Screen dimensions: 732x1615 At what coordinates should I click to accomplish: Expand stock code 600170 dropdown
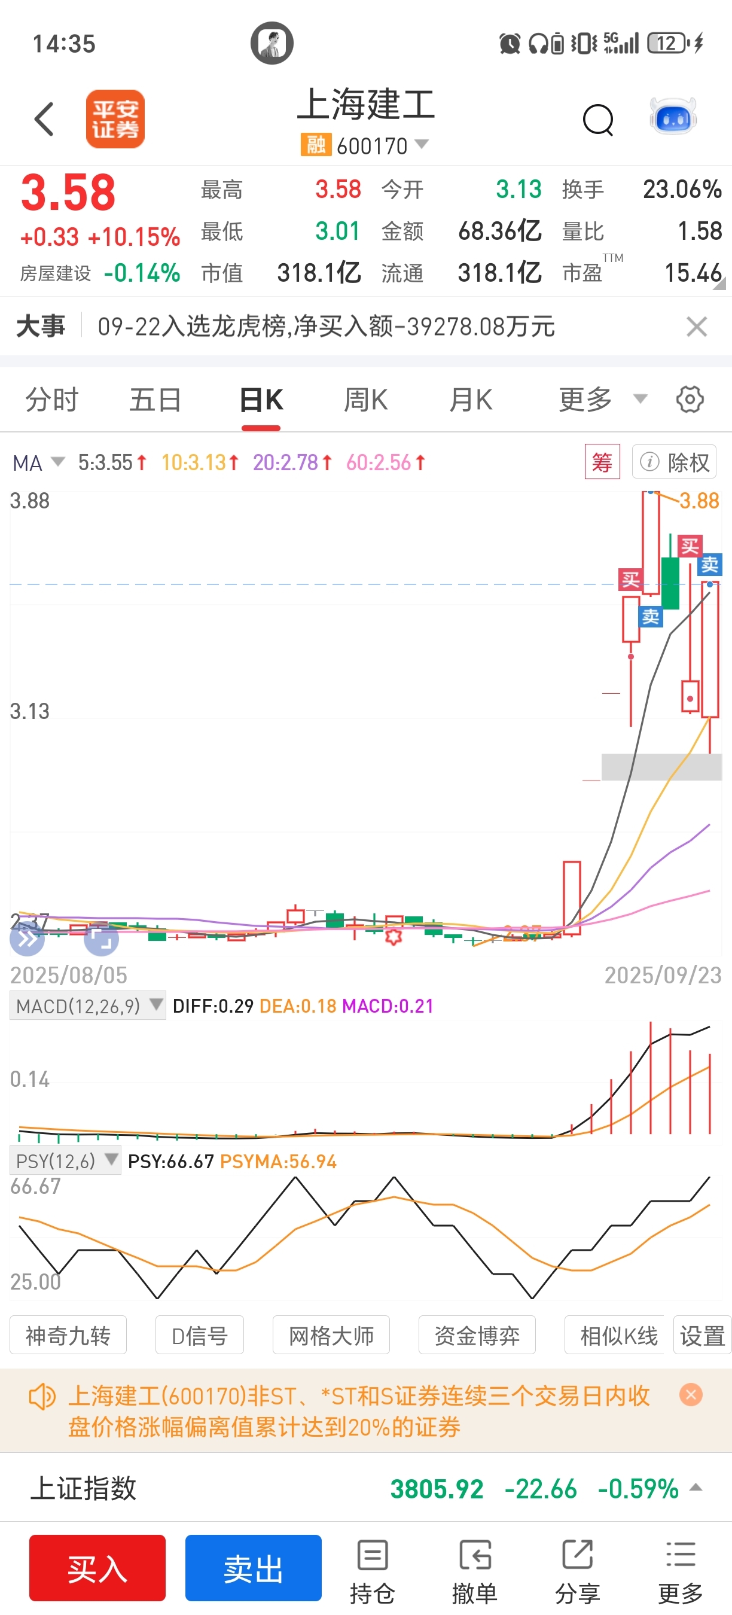(422, 144)
